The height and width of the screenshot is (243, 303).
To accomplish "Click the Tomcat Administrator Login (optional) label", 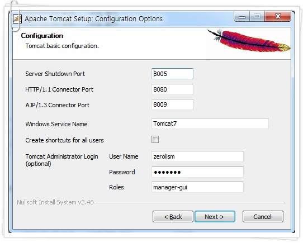I will tap(61, 160).
